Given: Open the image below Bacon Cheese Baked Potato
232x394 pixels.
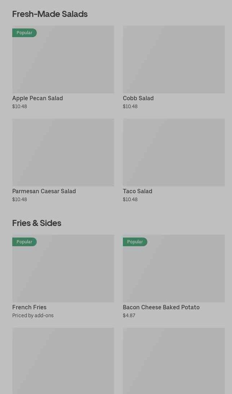Looking at the screenshot, I should 174,360.
